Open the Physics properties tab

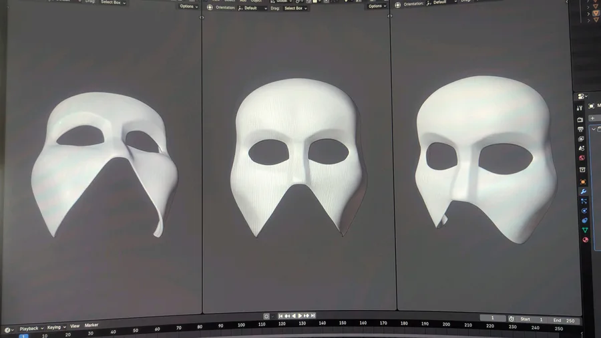point(584,210)
